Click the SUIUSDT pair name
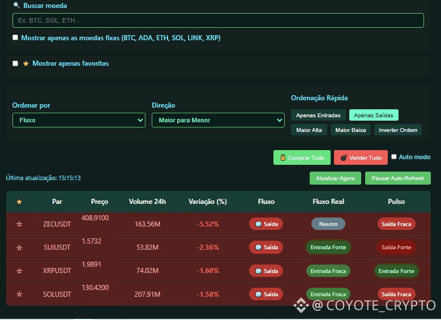441x320 pixels. pos(57,248)
